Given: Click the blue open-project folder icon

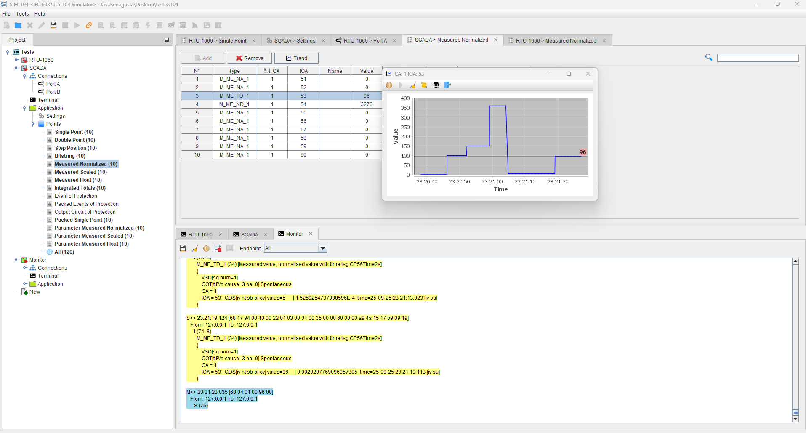Looking at the screenshot, I should click(18, 26).
